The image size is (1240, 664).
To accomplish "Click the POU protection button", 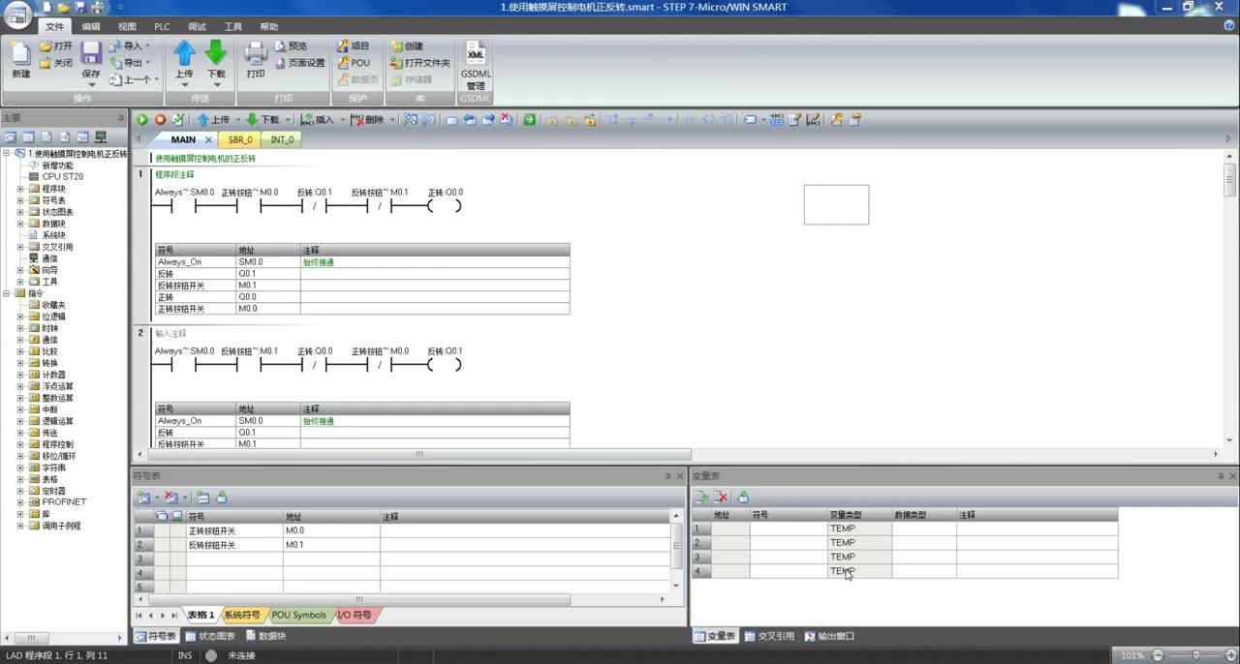I will (354, 63).
